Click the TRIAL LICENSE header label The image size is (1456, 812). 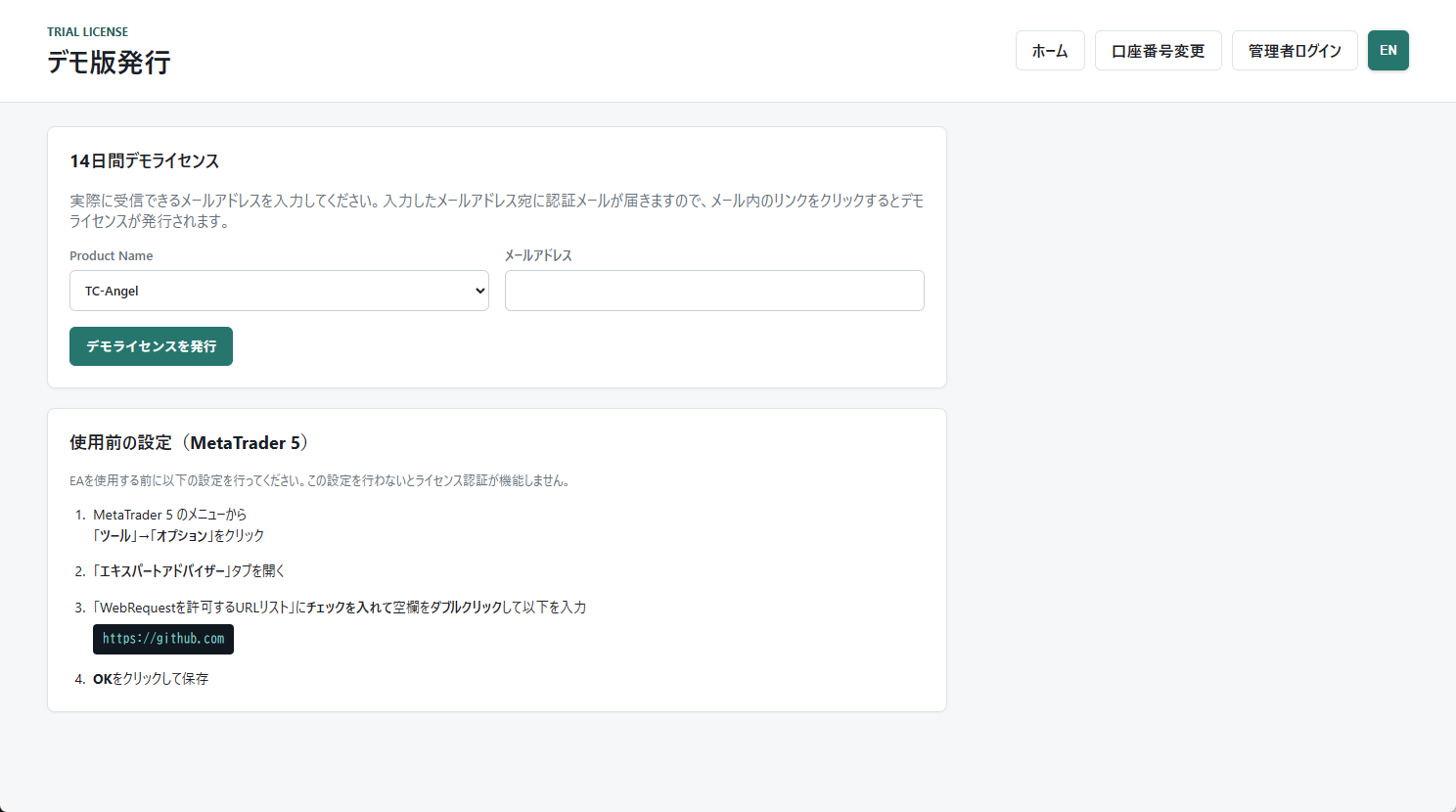point(87,32)
